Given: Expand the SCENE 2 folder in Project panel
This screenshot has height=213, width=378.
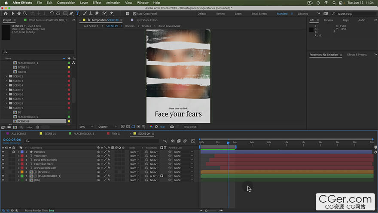Looking at the screenshot, I should coord(6,76).
